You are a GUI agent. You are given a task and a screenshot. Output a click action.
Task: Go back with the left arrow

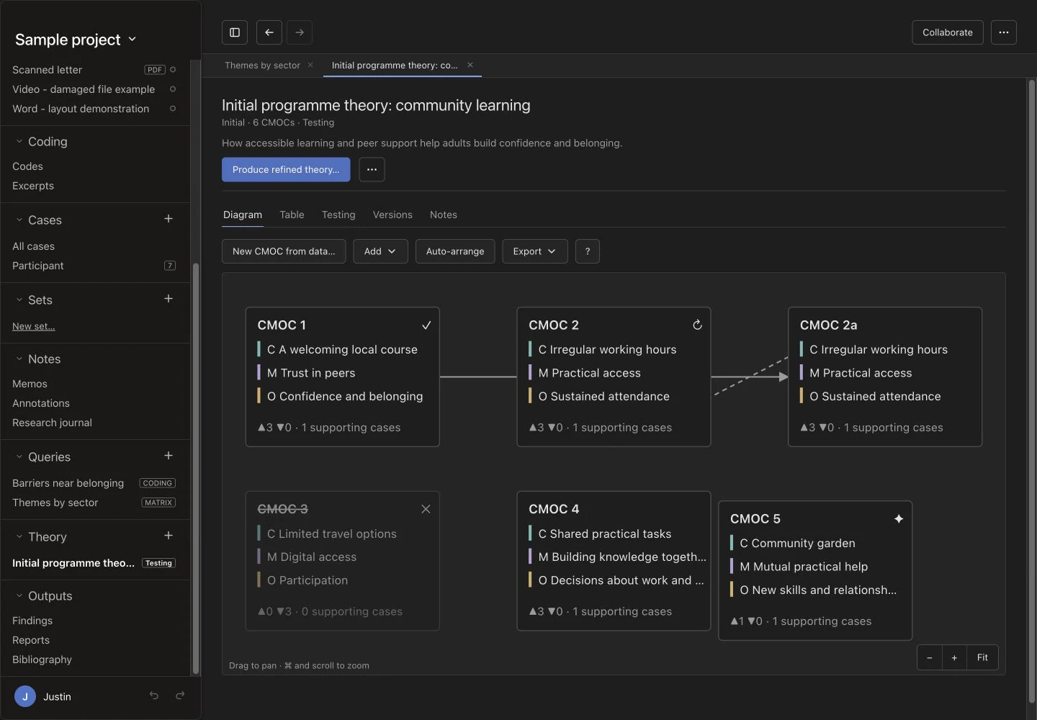tap(269, 32)
